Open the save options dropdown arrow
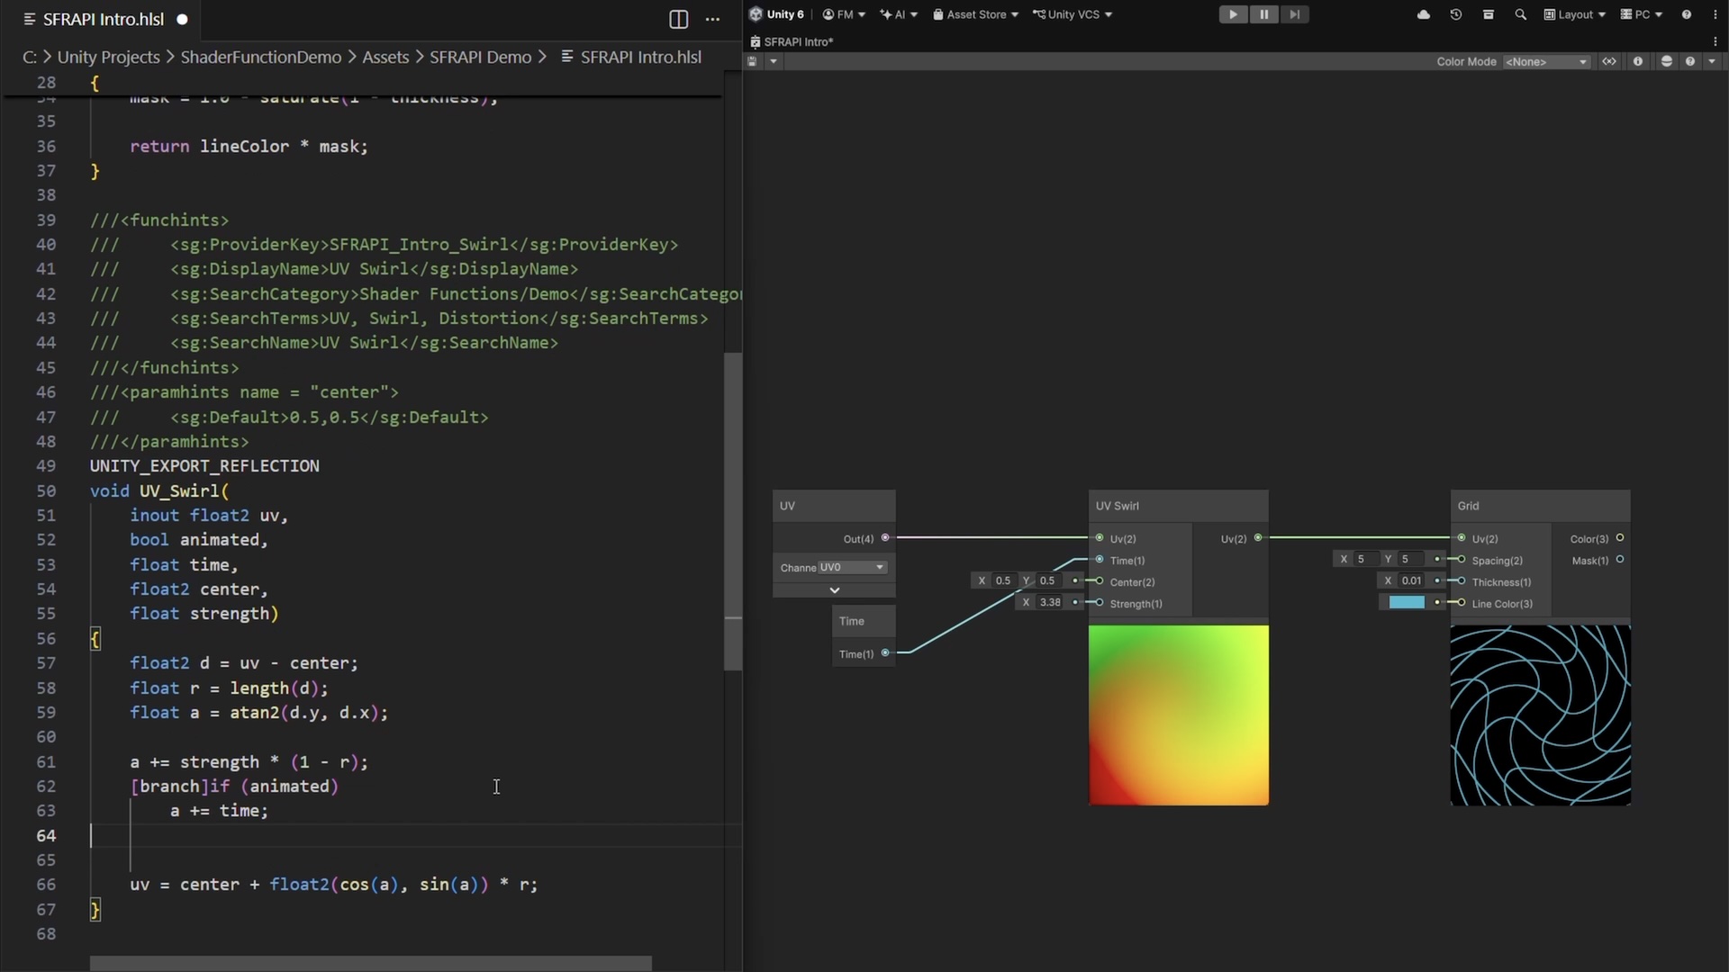1729x972 pixels. pos(773,61)
